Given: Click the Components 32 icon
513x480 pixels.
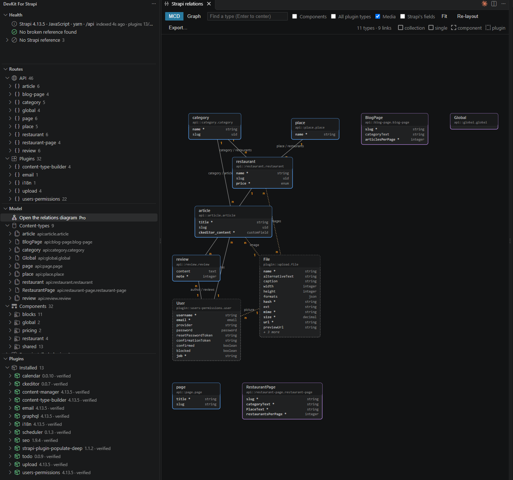Looking at the screenshot, I should 14,306.
